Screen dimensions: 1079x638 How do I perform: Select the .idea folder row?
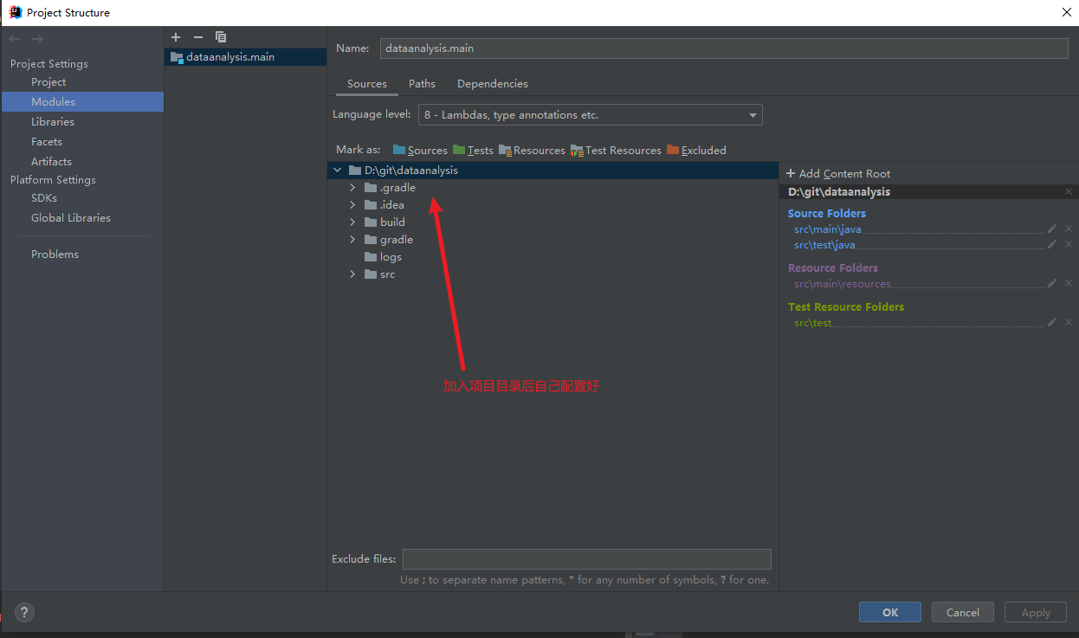[x=554, y=205]
